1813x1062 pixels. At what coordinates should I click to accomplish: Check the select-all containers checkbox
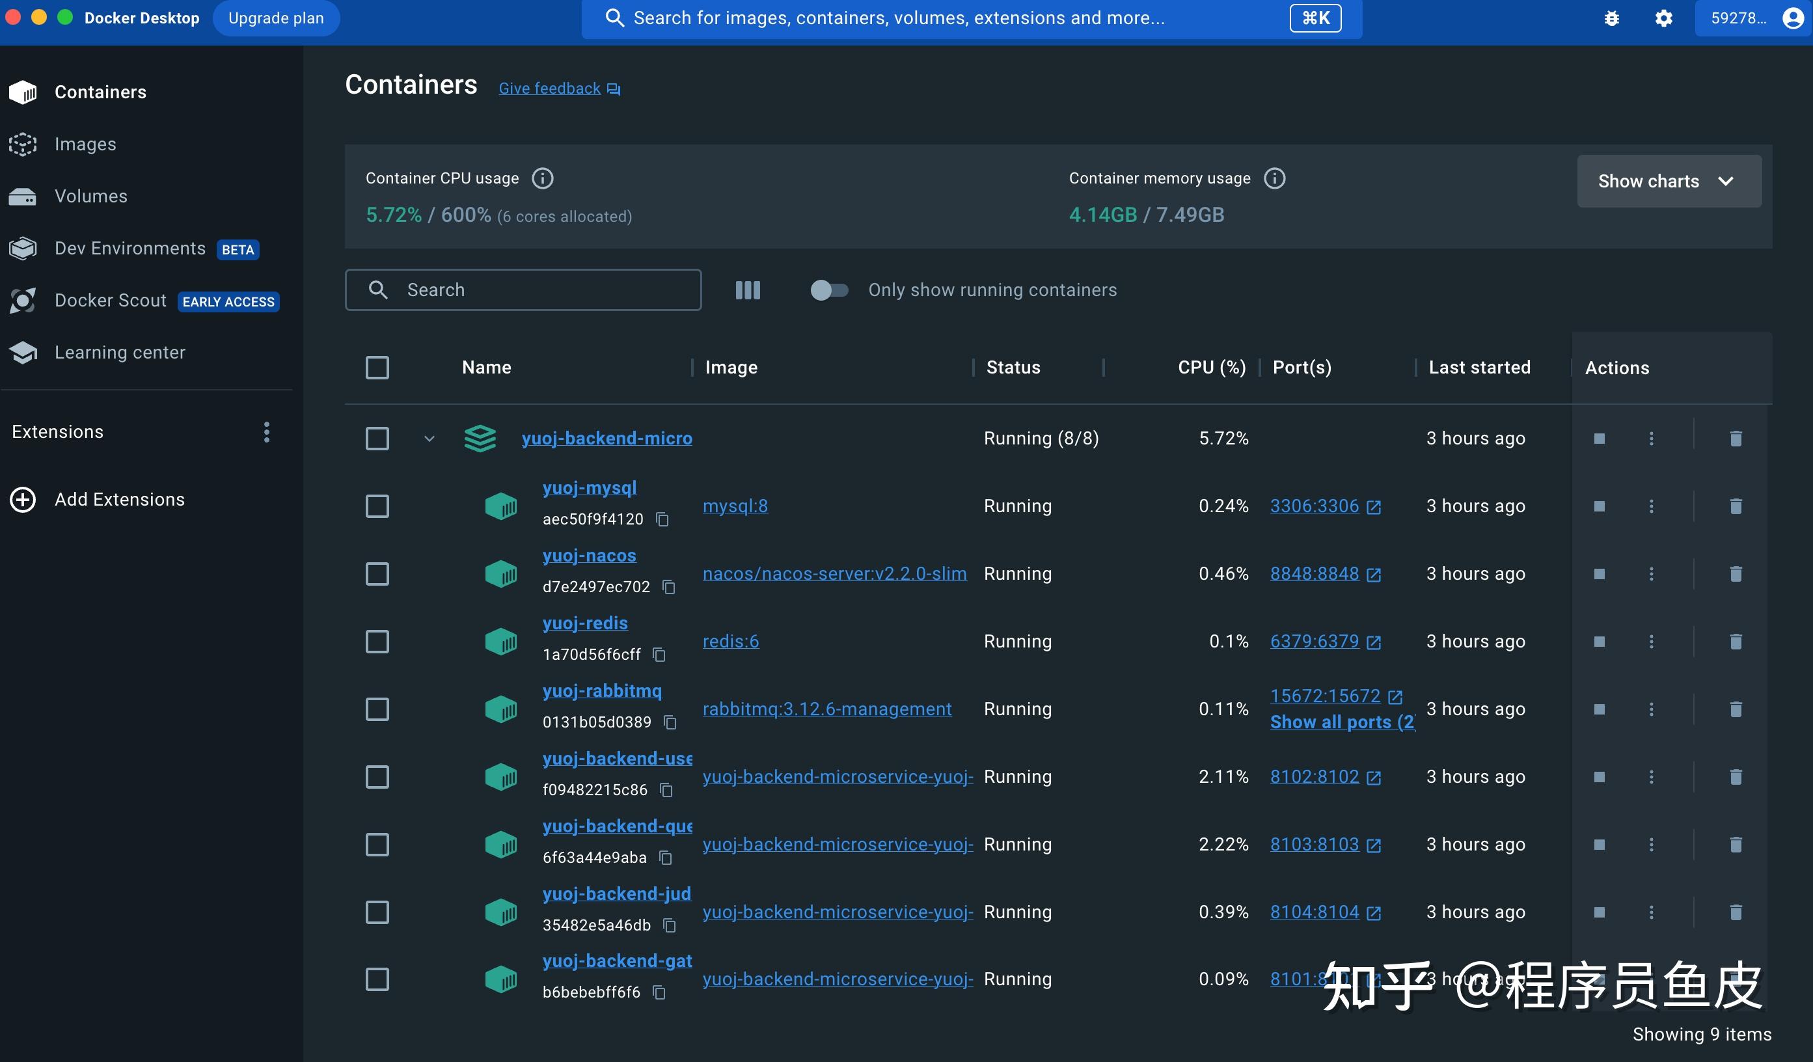377,368
